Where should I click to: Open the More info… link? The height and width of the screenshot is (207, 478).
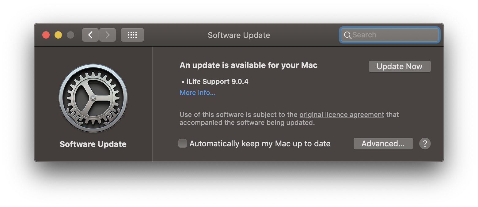coord(197,92)
